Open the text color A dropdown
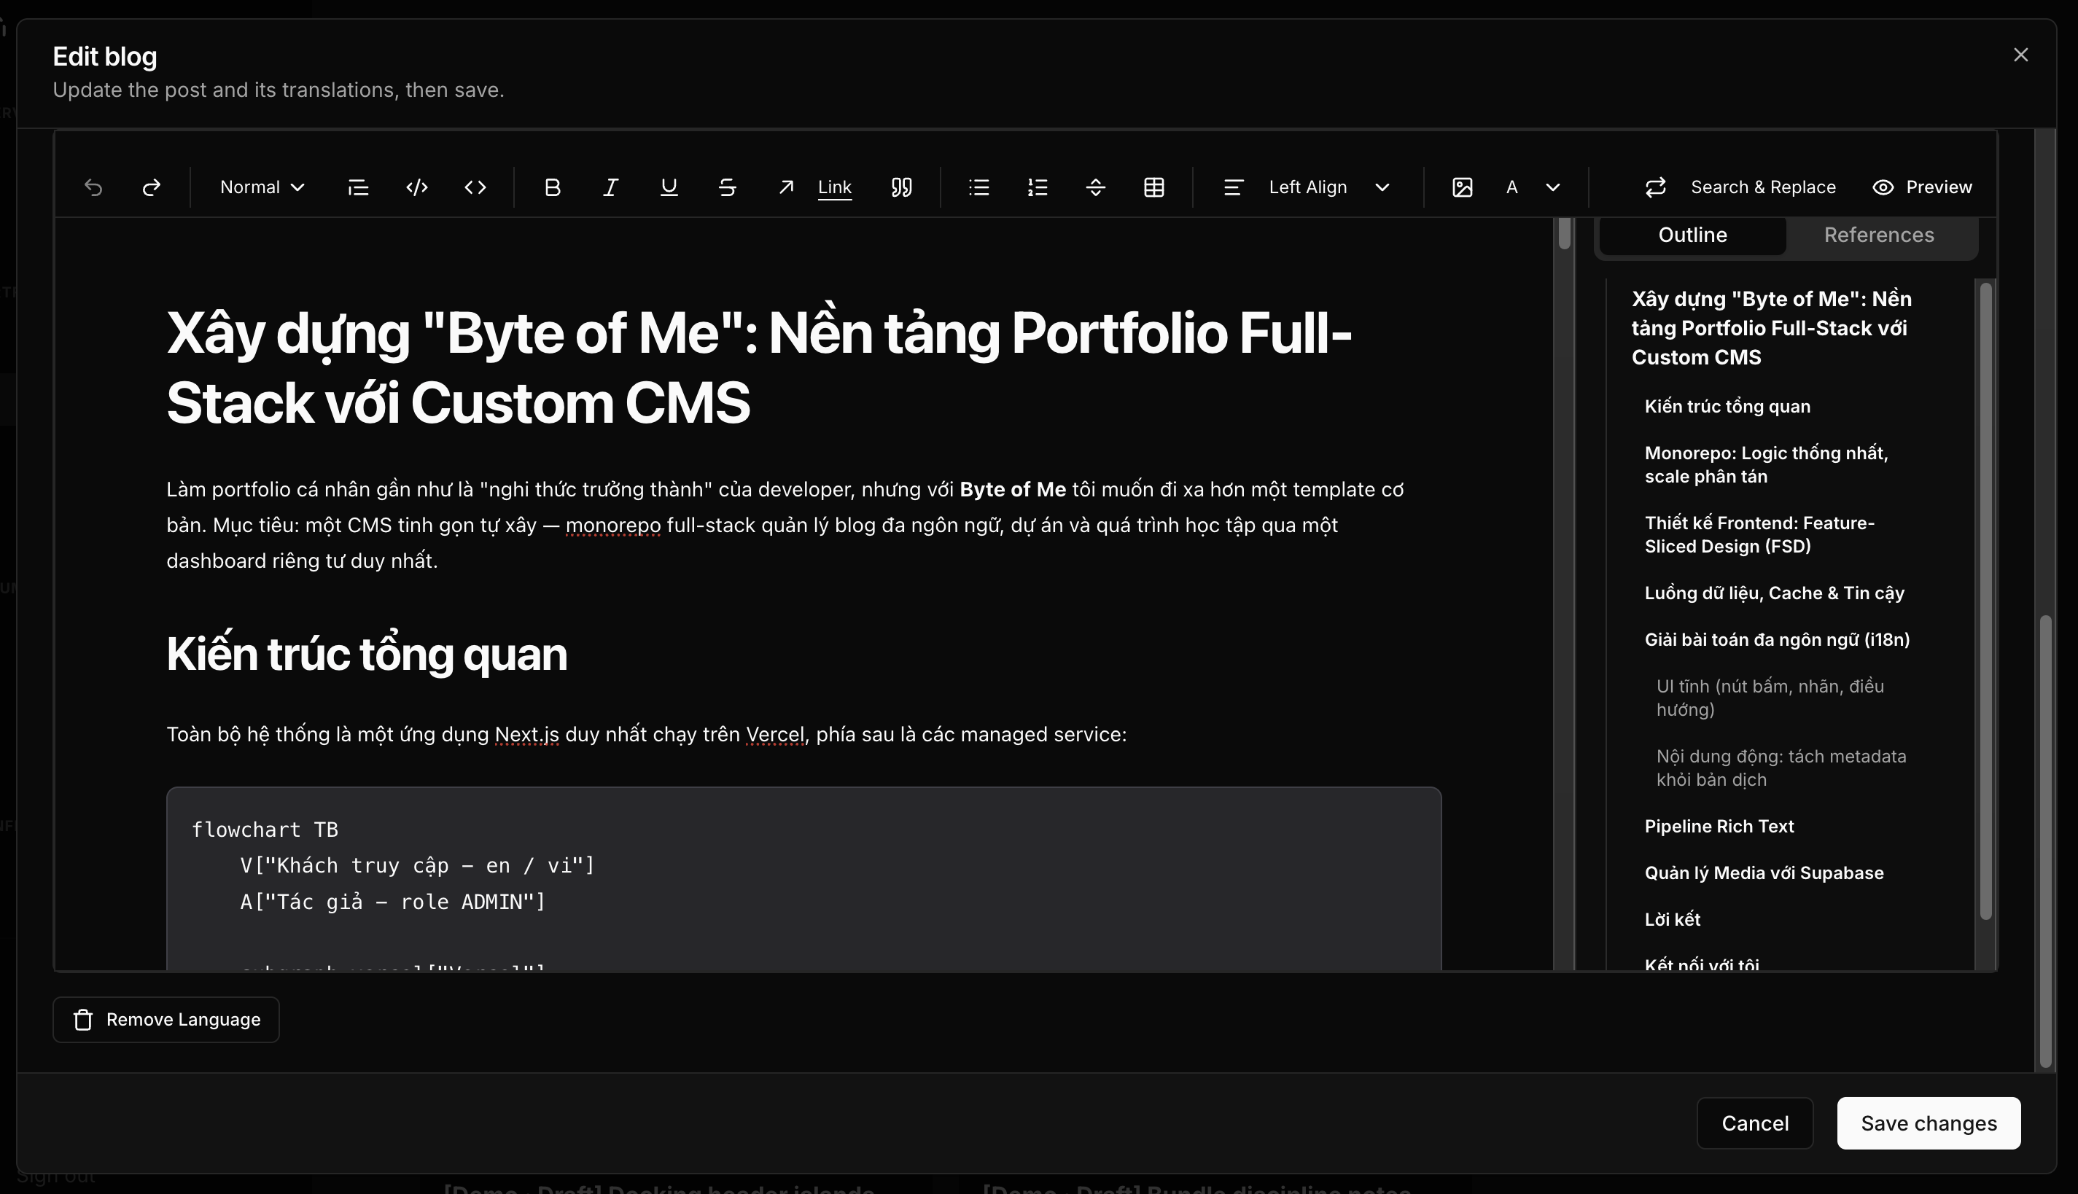2078x1194 pixels. pos(1532,187)
